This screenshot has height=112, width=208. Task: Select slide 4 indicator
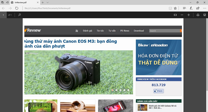pyautogui.click(x=124, y=90)
